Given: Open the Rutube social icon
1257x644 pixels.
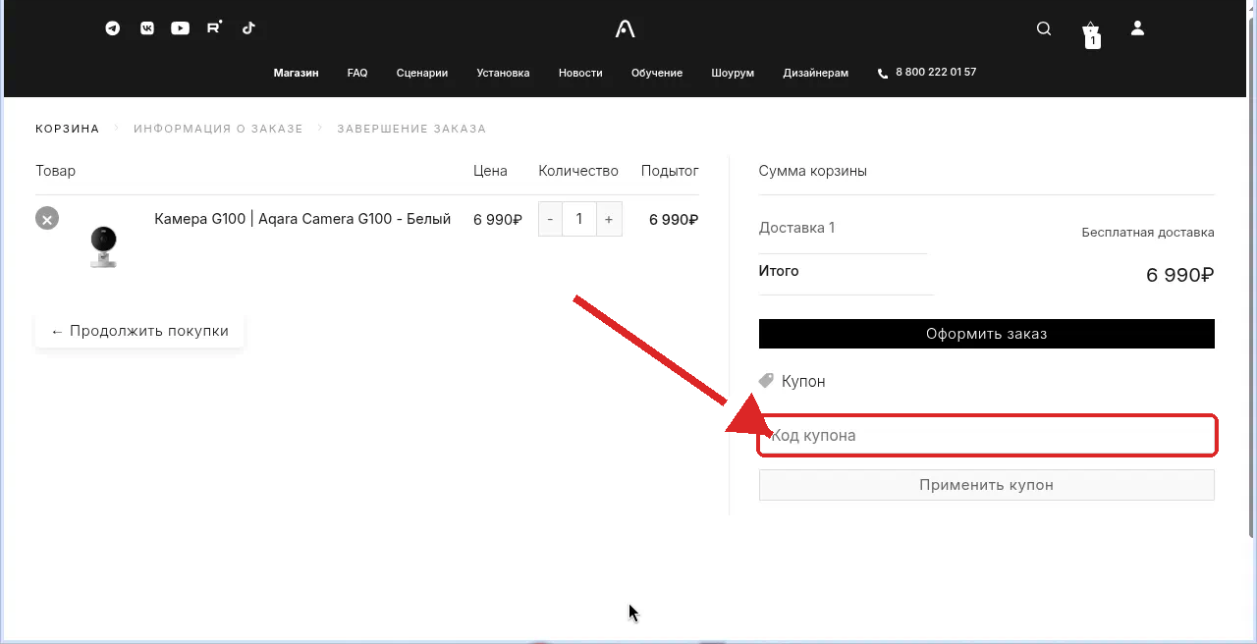Looking at the screenshot, I should (x=214, y=27).
